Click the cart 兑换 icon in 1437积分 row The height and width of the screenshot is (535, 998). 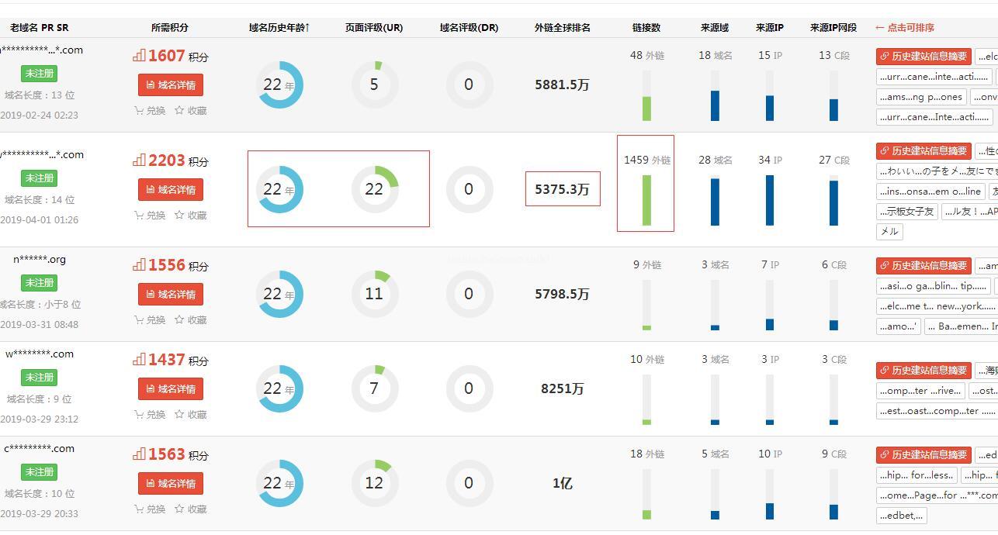pos(139,415)
